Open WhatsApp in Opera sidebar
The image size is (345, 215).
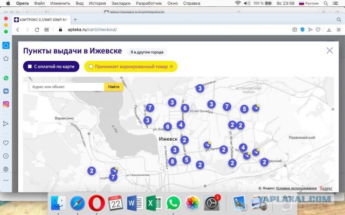tap(6, 78)
